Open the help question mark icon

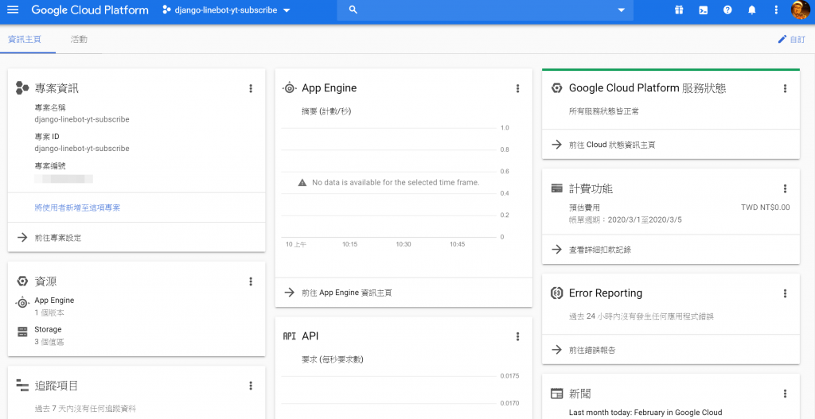point(727,10)
